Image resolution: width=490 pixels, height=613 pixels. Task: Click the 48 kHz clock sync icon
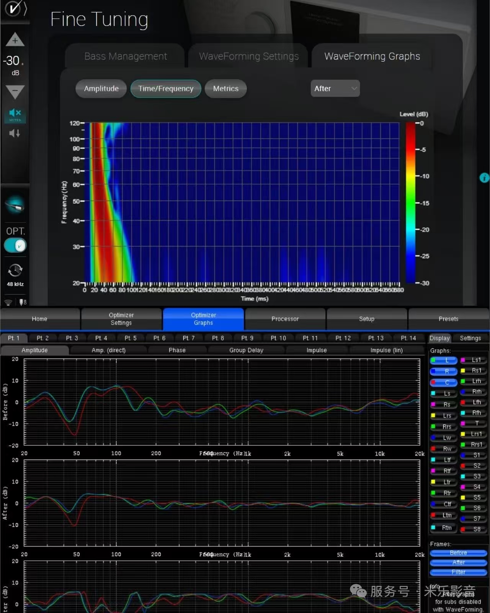pyautogui.click(x=15, y=270)
